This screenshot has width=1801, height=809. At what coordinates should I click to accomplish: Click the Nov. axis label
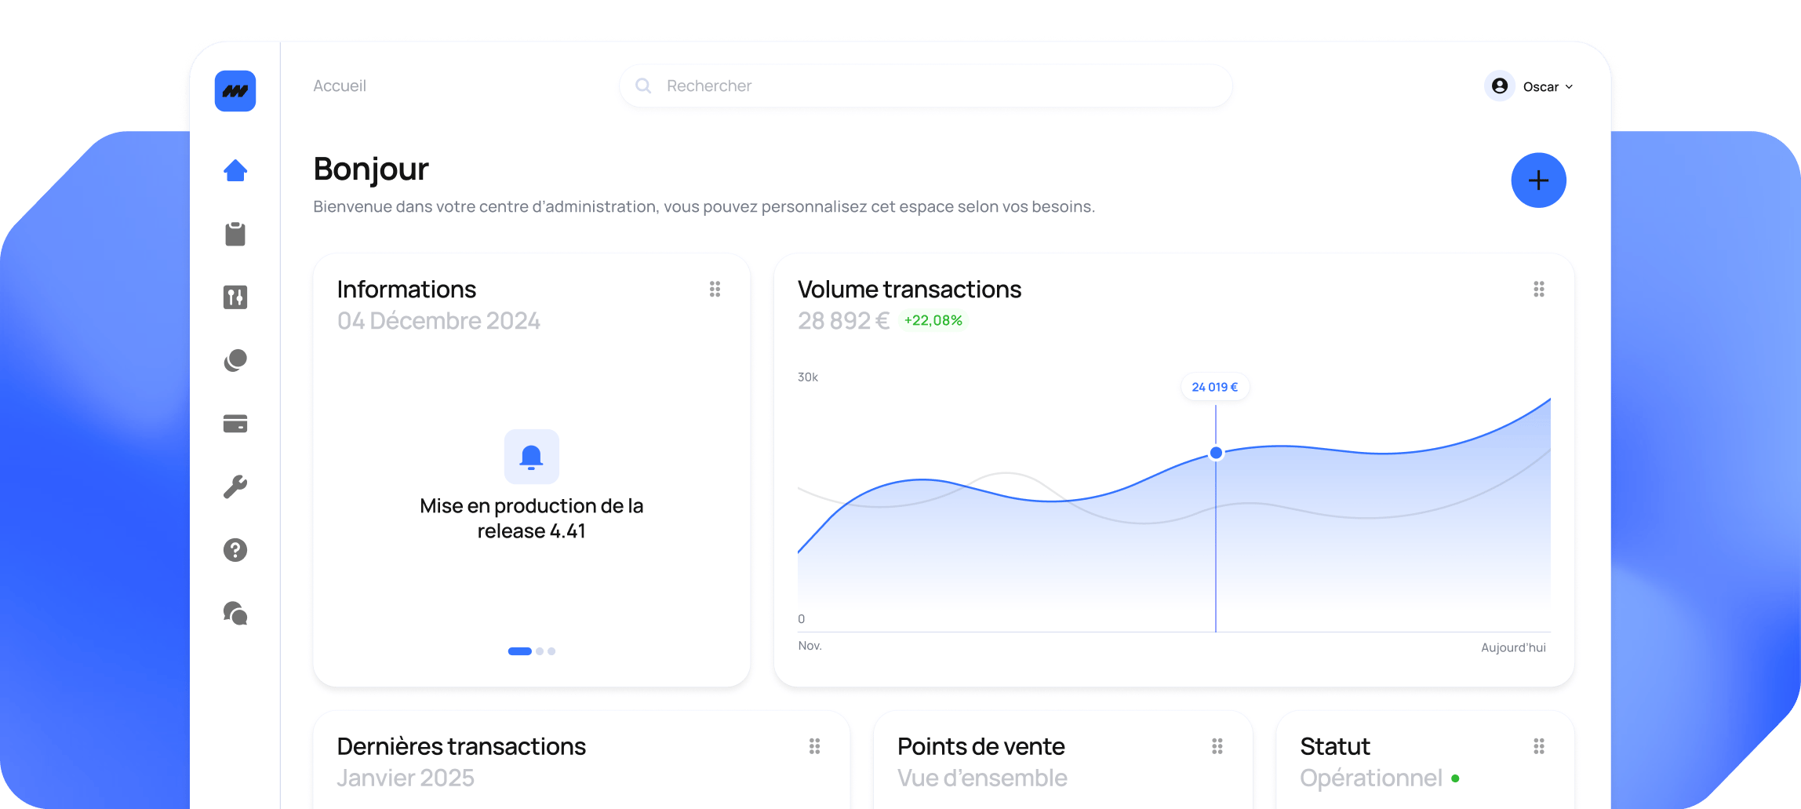[x=810, y=646]
